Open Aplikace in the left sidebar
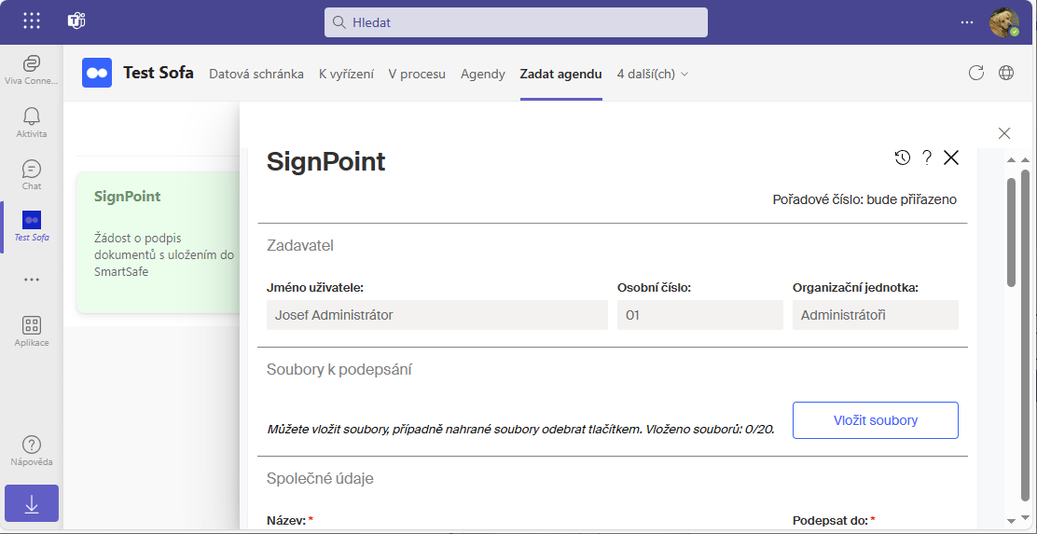This screenshot has height=534, width=1037. (x=31, y=332)
